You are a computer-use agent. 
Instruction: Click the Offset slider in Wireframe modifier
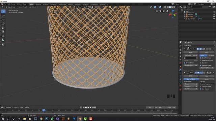tap(207, 55)
